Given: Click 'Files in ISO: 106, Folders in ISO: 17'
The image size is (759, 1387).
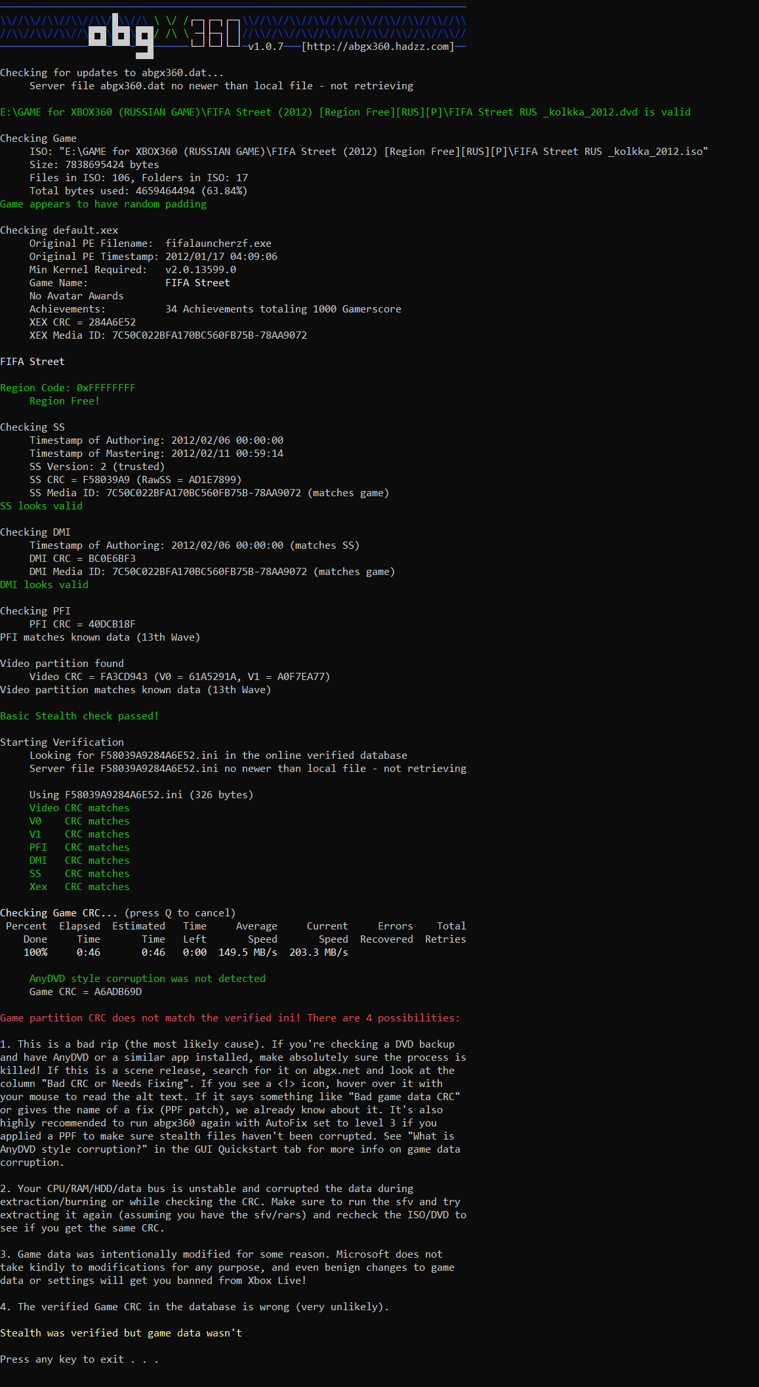Looking at the screenshot, I should tap(138, 178).
